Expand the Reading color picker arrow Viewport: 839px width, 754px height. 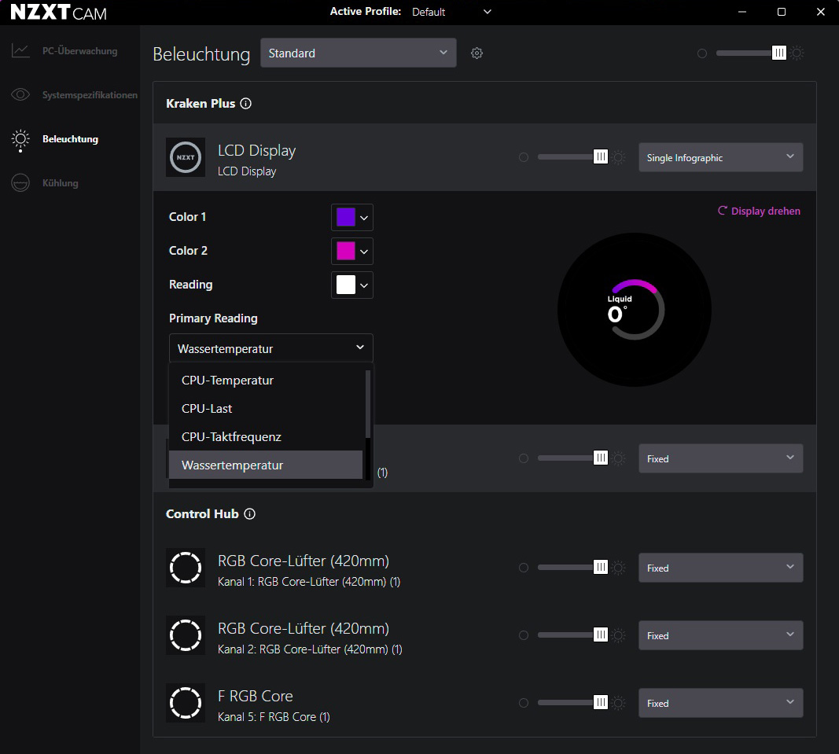[364, 285]
